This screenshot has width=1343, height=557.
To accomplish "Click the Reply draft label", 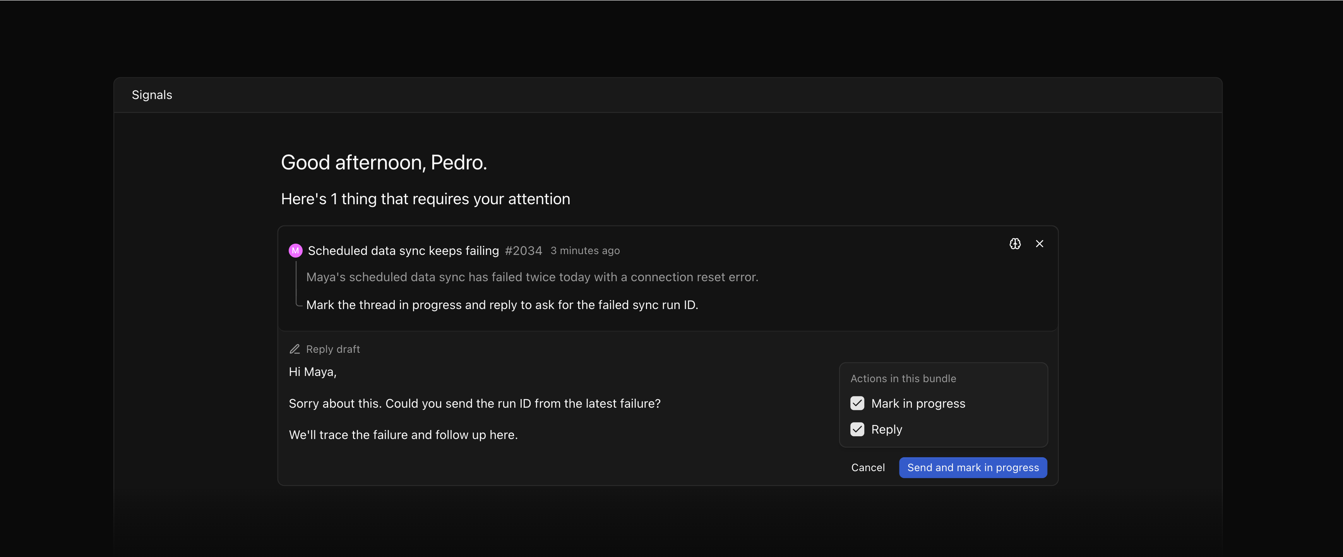I will [332, 349].
